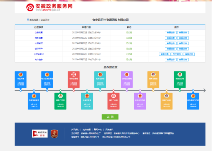This screenshot has width=212, height=151.
Task: Click the 总办理进度 heading
Action: [110, 67]
